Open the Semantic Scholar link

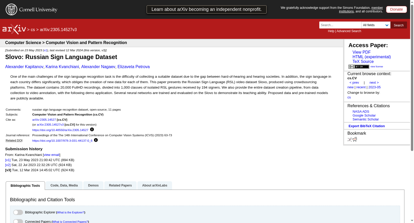366,119
